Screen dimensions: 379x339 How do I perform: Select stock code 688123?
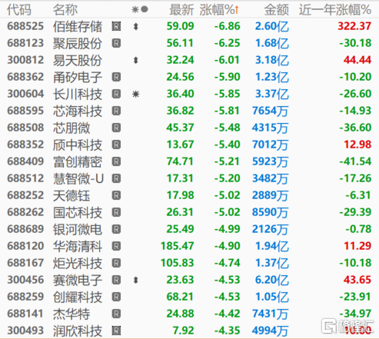pyautogui.click(x=25, y=43)
